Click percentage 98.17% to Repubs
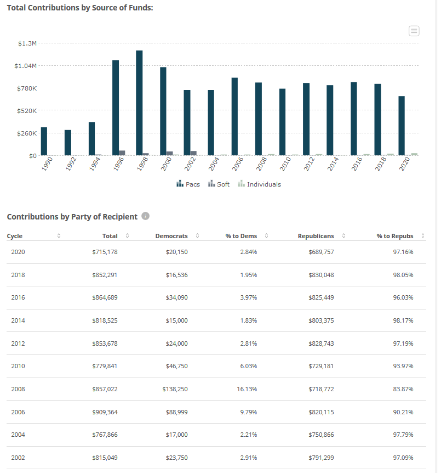The width and height of the screenshot is (441, 473). point(403,320)
